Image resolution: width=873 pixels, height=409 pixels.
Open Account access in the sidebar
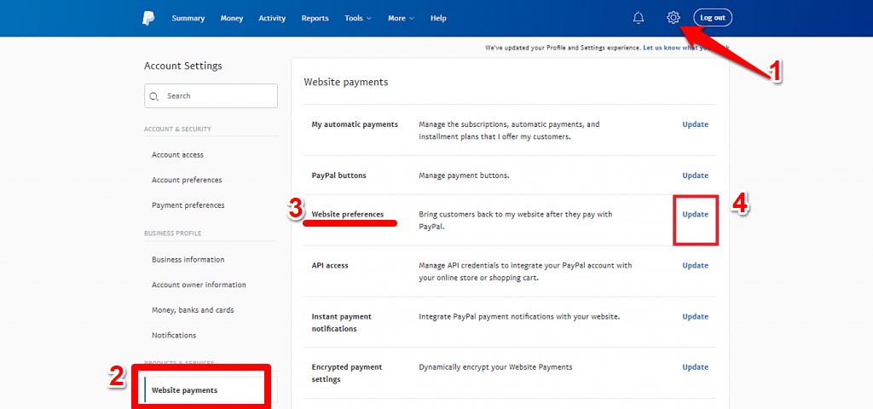pos(177,155)
